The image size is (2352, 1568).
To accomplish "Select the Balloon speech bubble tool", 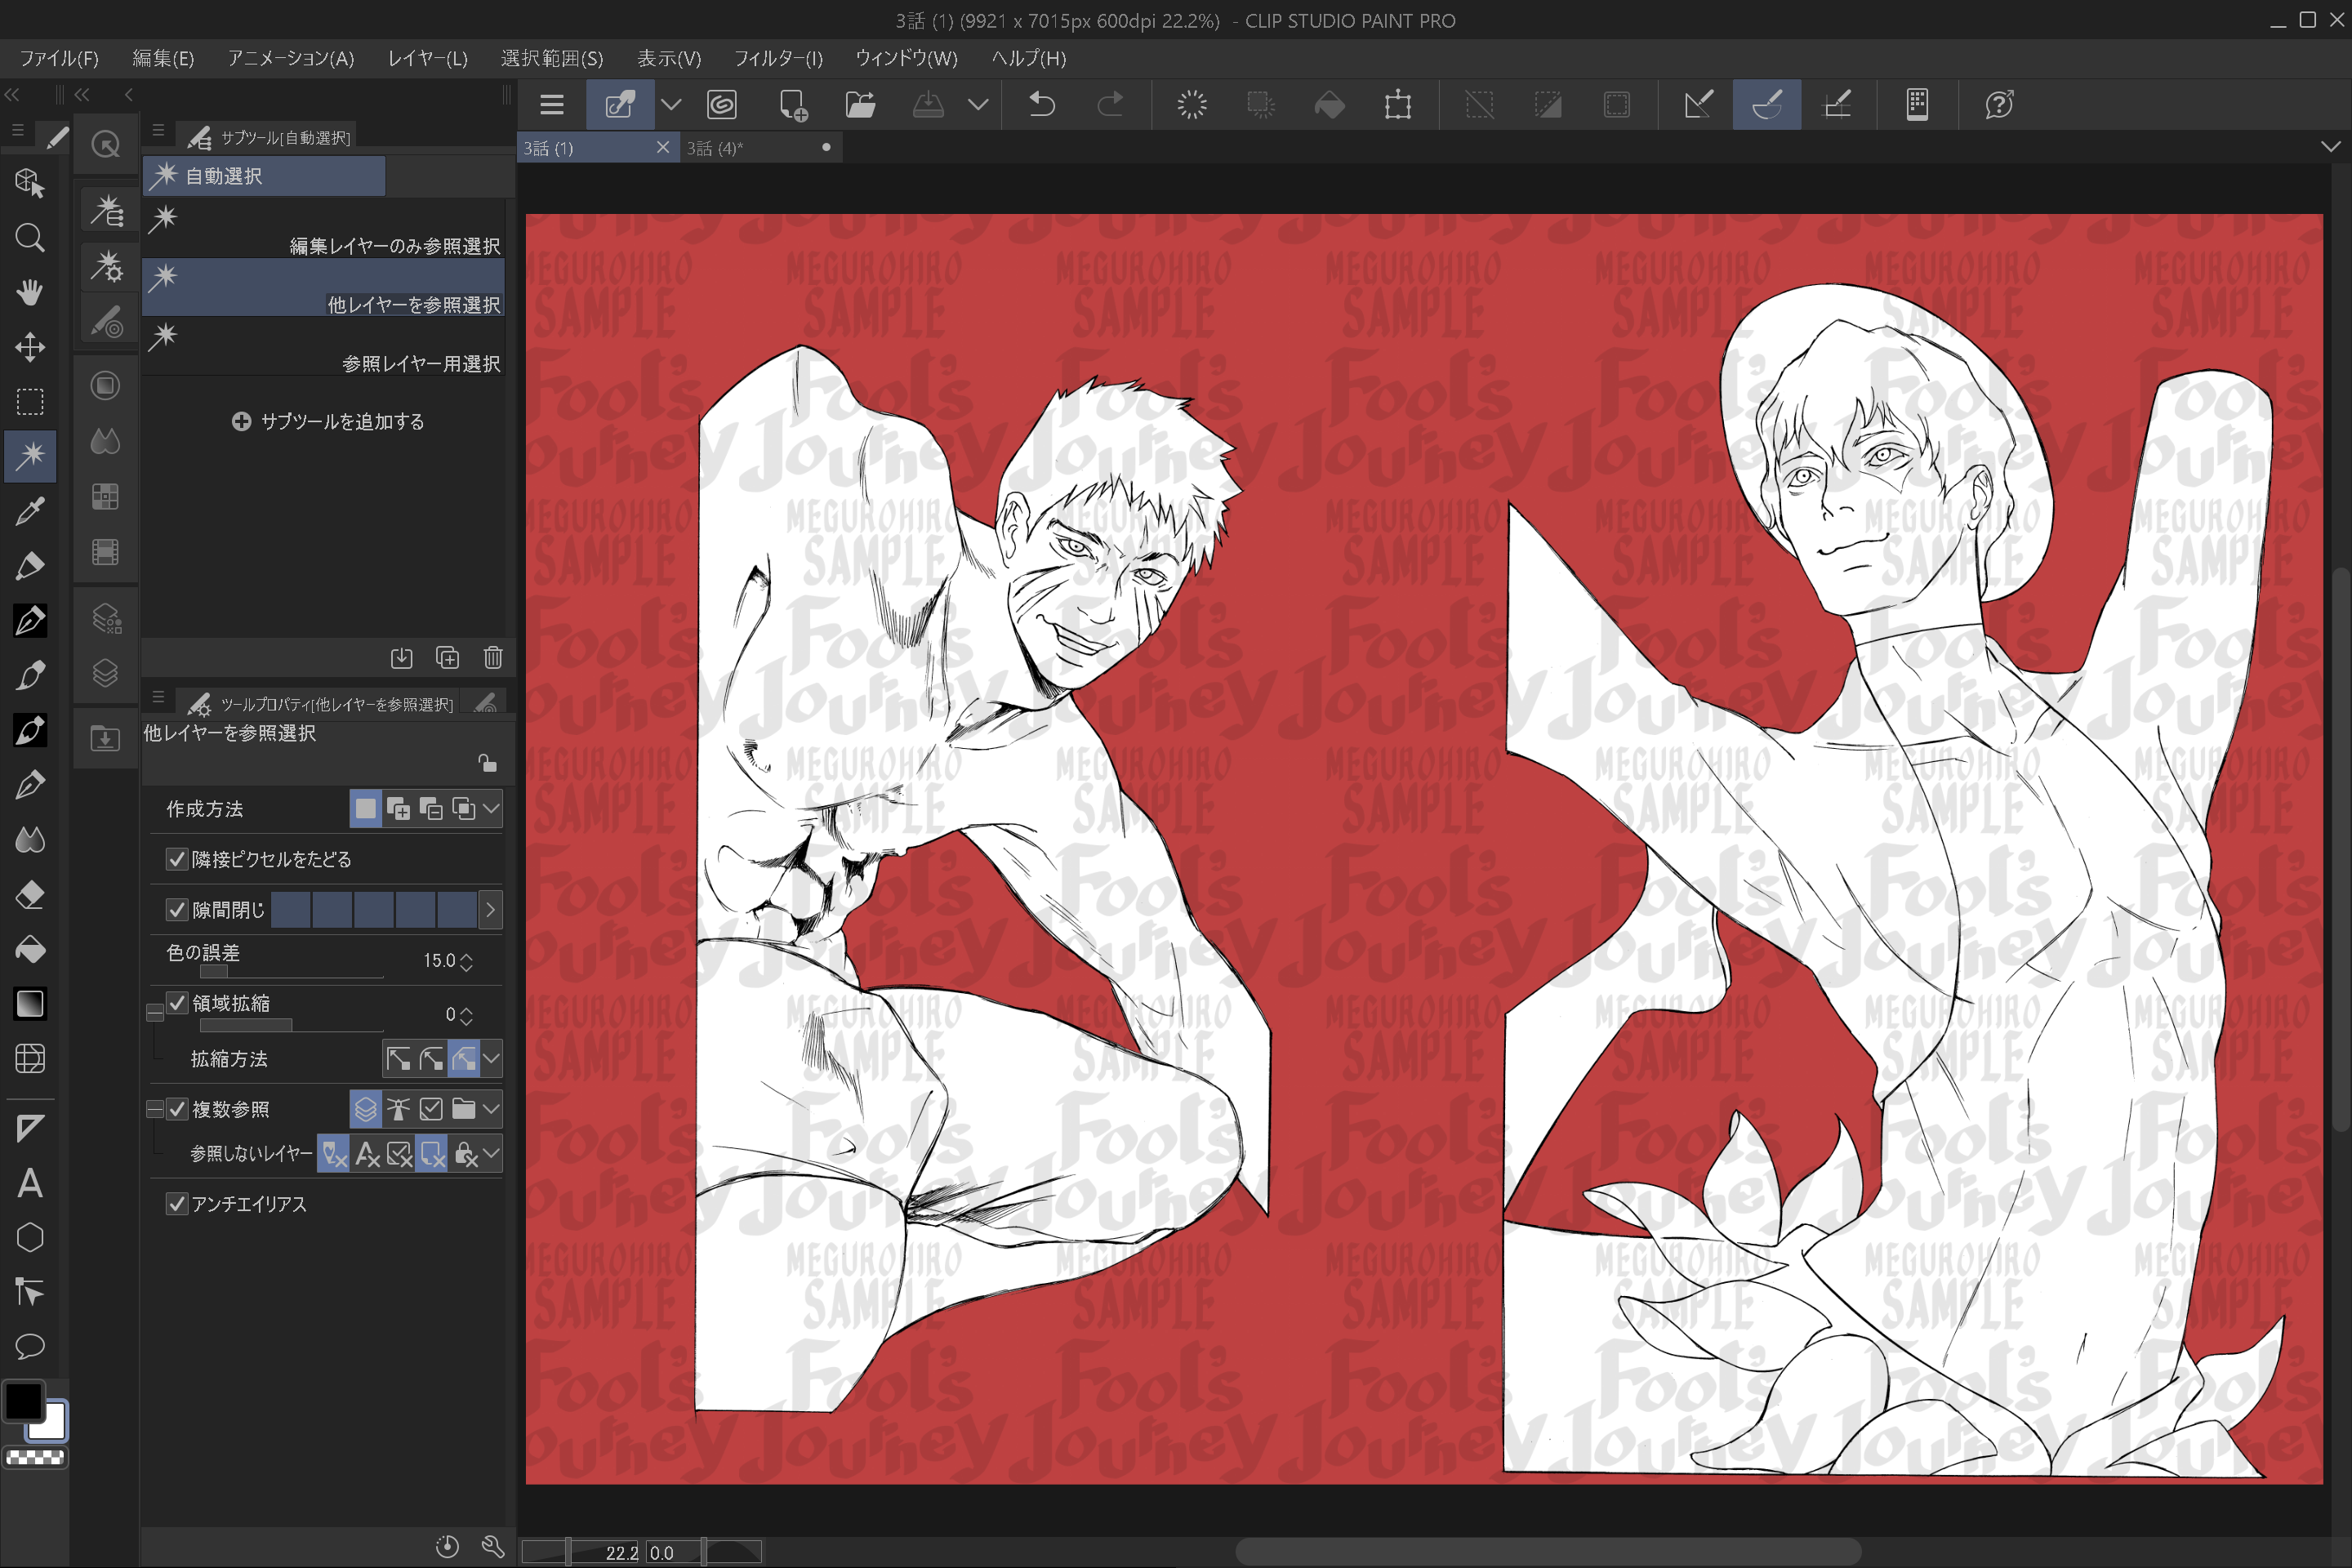I will click(x=30, y=1346).
